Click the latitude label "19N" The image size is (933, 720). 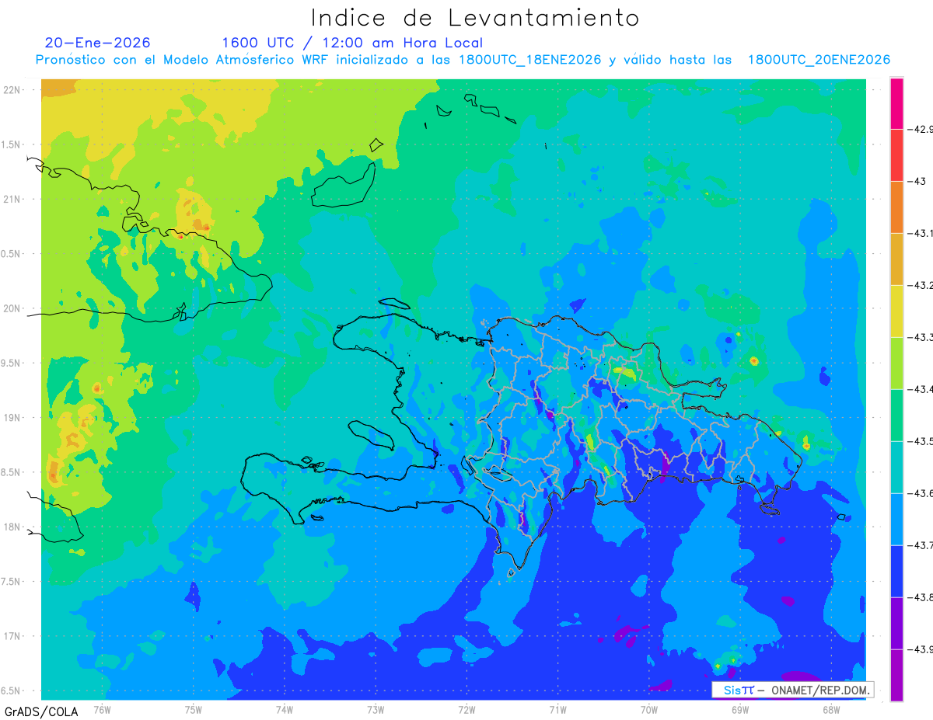(13, 418)
